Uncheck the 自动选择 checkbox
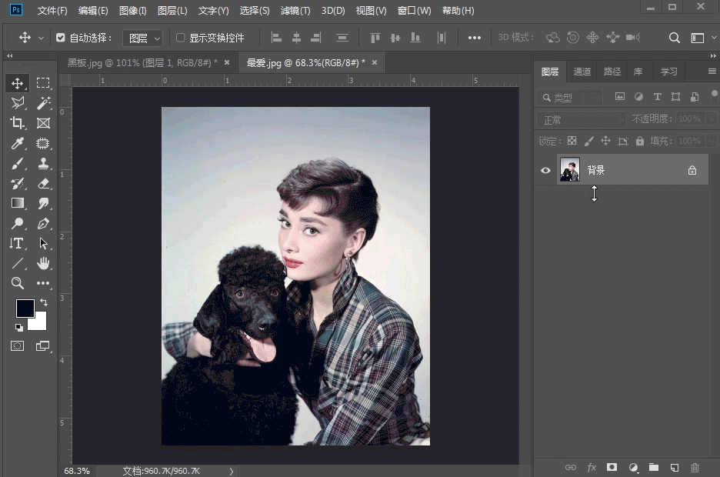This screenshot has width=720, height=477. click(x=61, y=38)
